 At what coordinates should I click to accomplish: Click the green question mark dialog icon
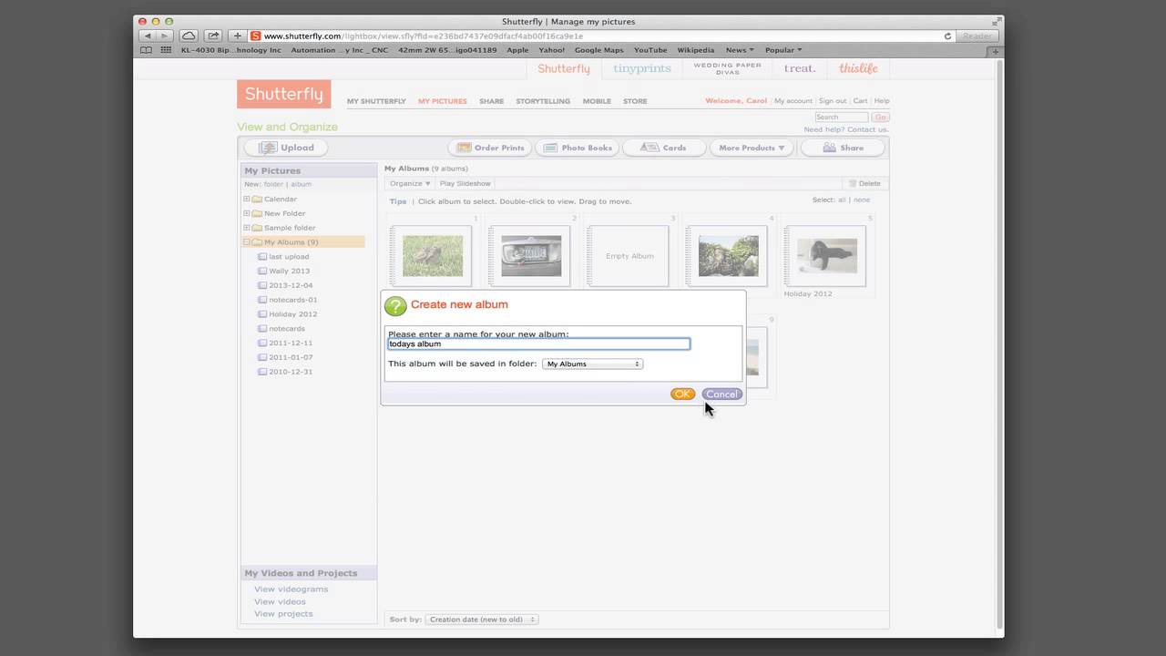pos(395,306)
